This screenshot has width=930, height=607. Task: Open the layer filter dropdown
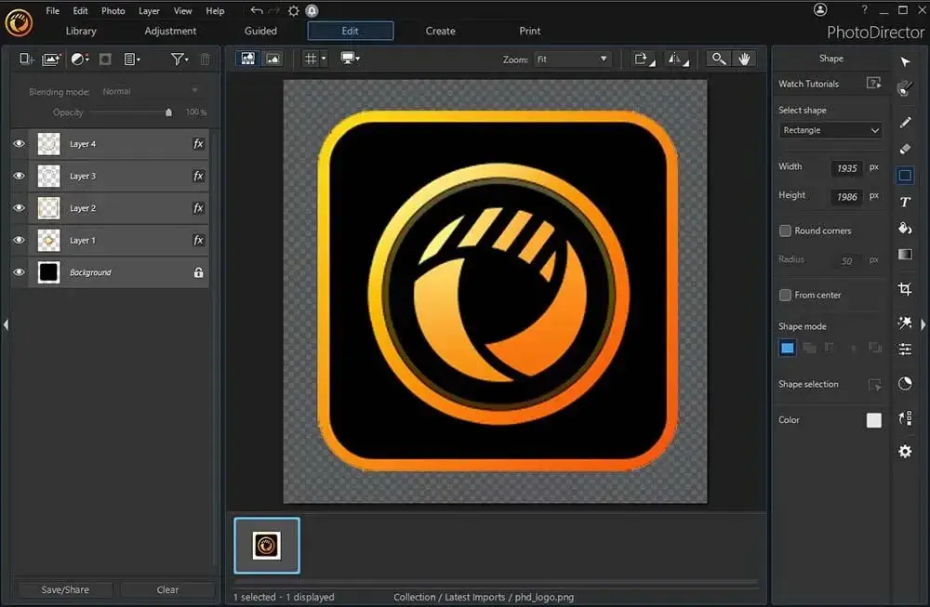point(179,59)
